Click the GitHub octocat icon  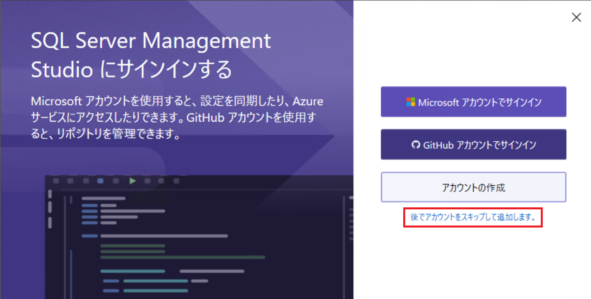point(415,145)
